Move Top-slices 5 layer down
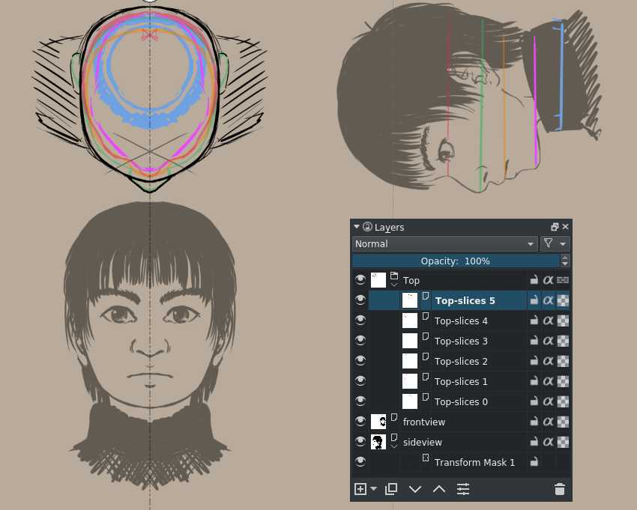This screenshot has height=510, width=637. coord(415,489)
